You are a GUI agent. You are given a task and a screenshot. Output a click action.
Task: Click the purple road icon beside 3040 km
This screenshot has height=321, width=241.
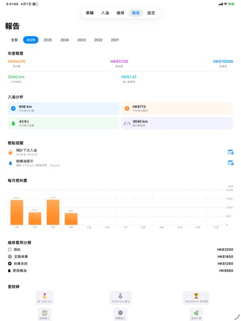point(127,123)
